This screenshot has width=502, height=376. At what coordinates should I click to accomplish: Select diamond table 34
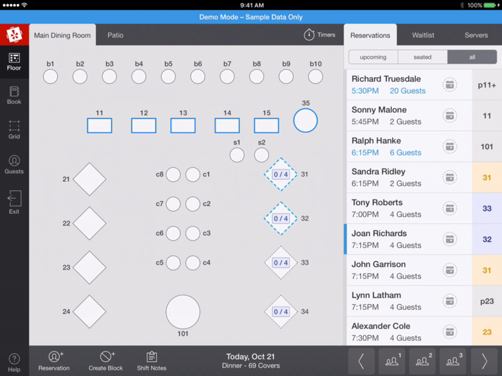(281, 311)
